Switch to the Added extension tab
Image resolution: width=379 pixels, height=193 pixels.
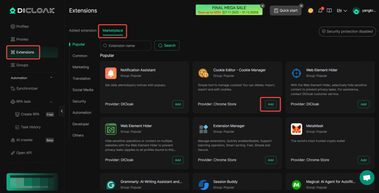pyautogui.click(x=83, y=30)
